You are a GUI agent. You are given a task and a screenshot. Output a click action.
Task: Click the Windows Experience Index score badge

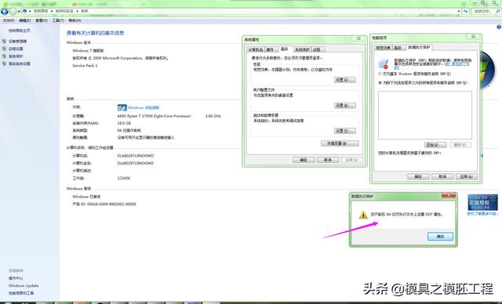pyautogui.click(x=122, y=107)
